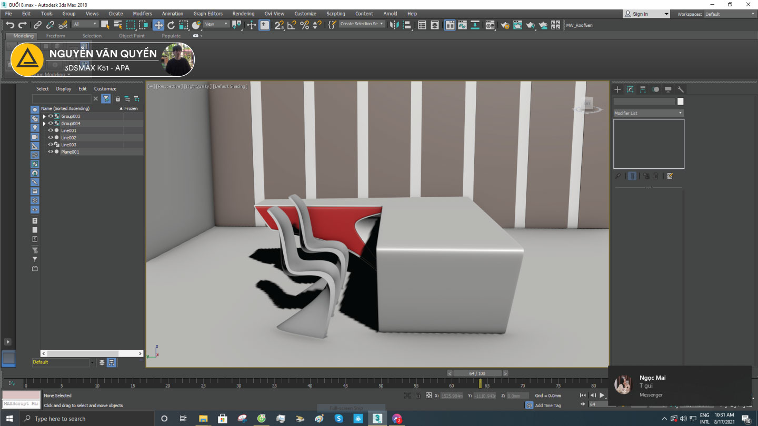Toggle visibility of Line001

point(51,130)
